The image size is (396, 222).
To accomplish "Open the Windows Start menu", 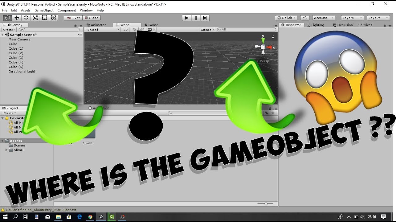I will point(5,217).
